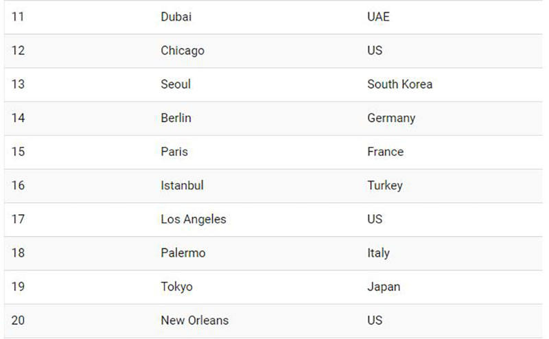This screenshot has height=339, width=549.
Task: Click the Dubai city cell
Action: [x=176, y=16]
